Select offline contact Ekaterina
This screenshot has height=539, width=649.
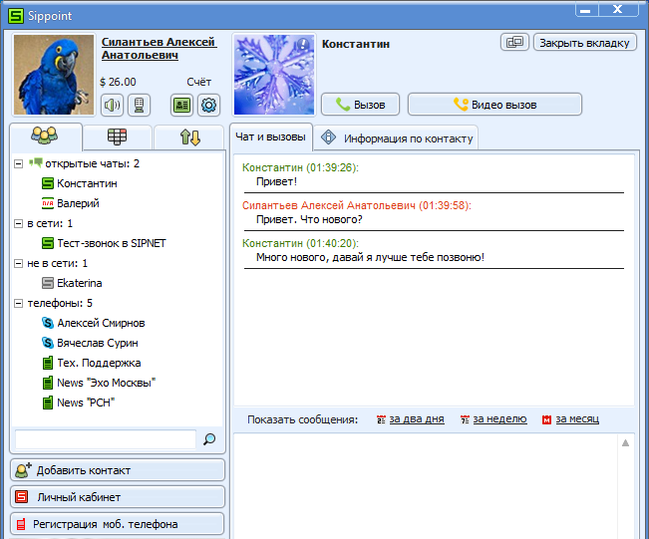72,283
